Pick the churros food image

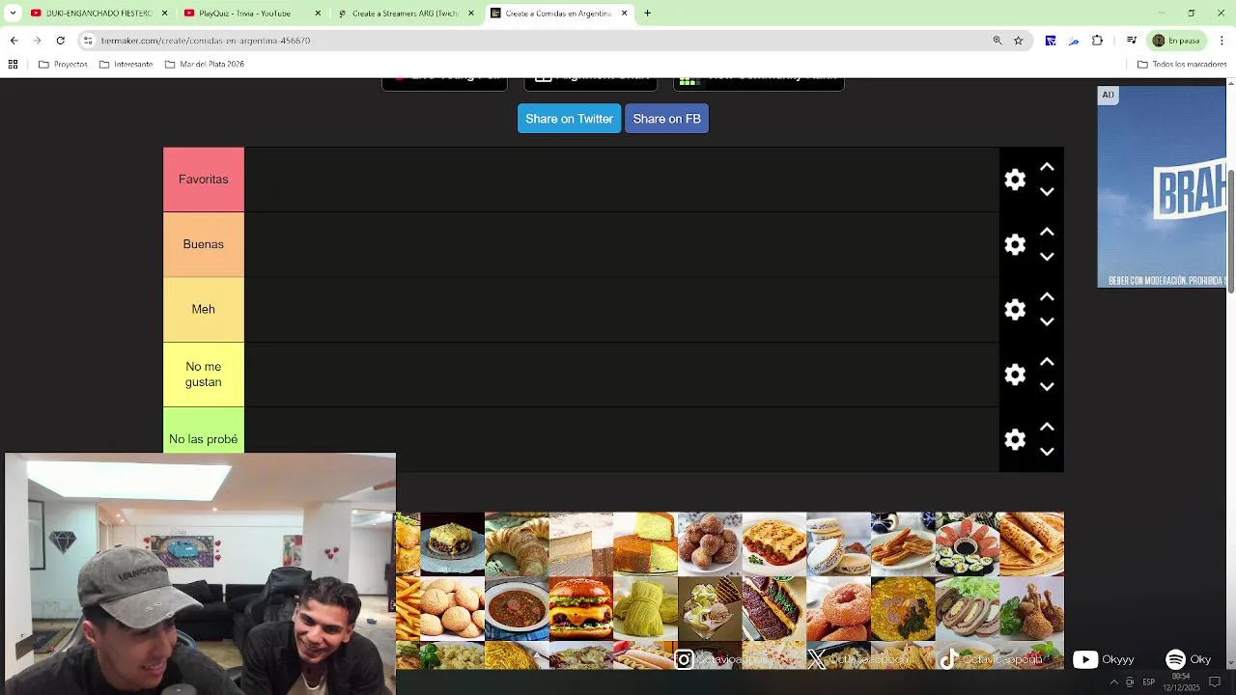point(903,544)
